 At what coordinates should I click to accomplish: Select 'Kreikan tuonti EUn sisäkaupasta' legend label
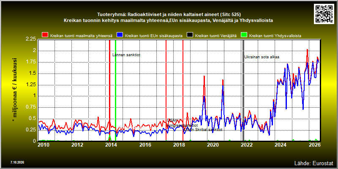(x=154, y=36)
